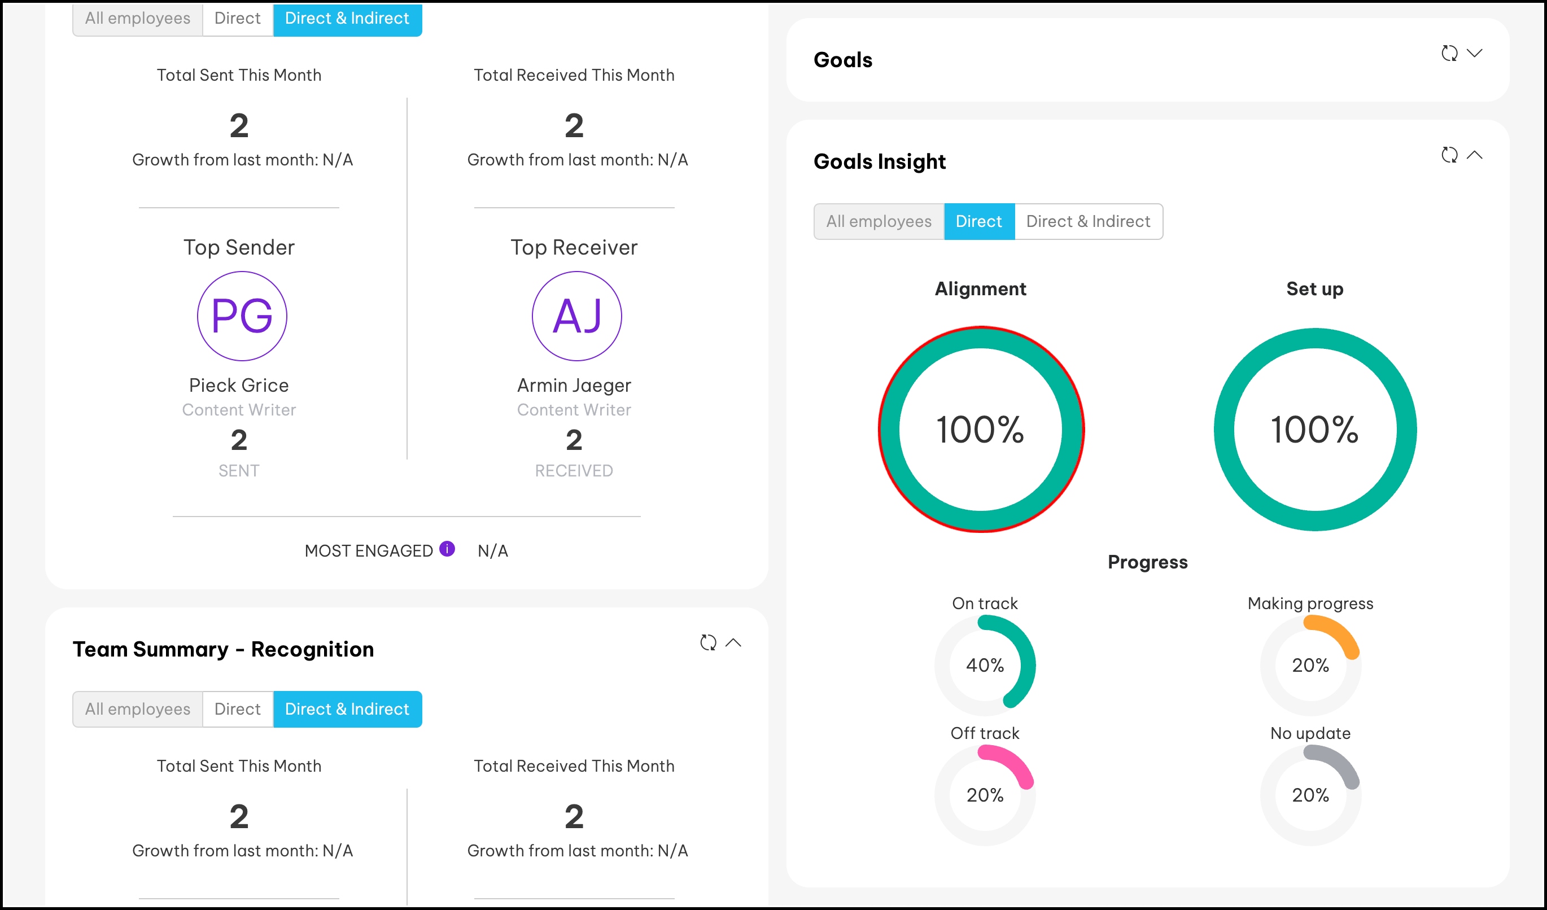Refresh the Goals Insight card
The image size is (1547, 910).
[1449, 155]
